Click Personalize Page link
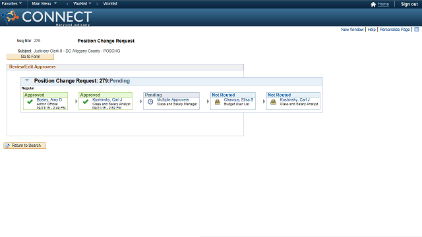This screenshot has width=422, height=237. [x=394, y=30]
